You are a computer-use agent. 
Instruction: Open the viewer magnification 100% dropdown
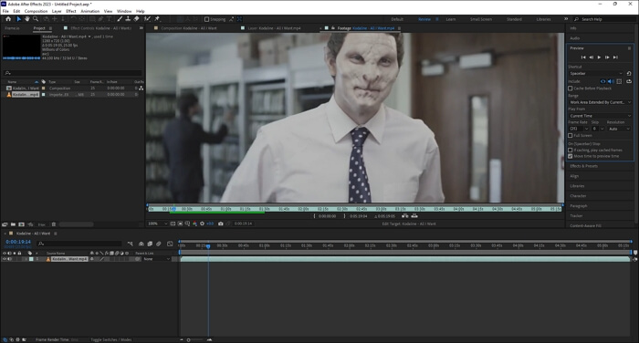pyautogui.click(x=157, y=223)
